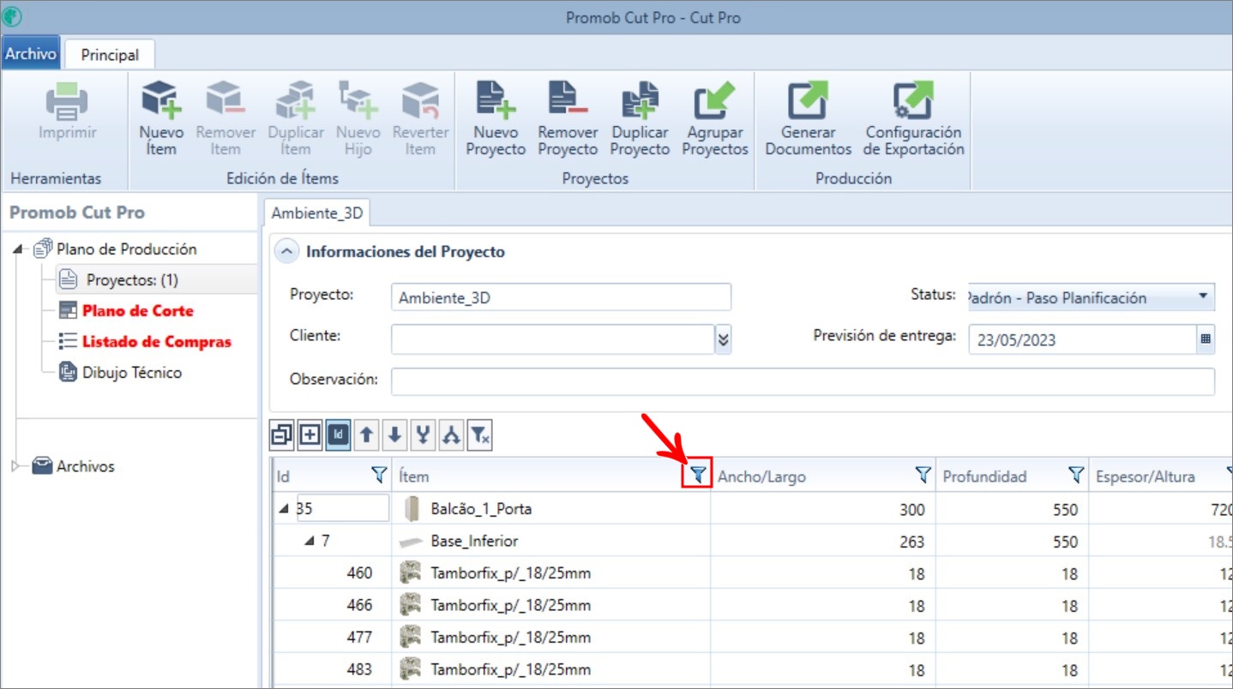The width and height of the screenshot is (1233, 689).
Task: Switch to Principal ribbon tab
Action: [110, 55]
